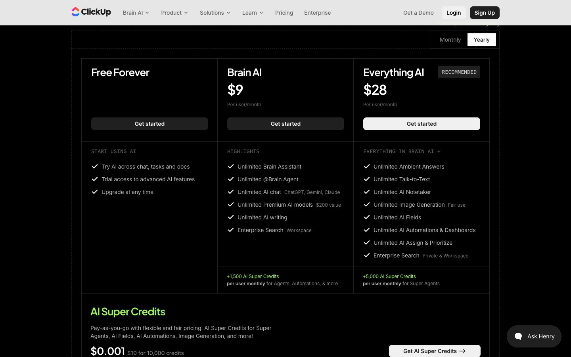Click checkmark next to Unlimited AI Notetaker

click(x=367, y=192)
